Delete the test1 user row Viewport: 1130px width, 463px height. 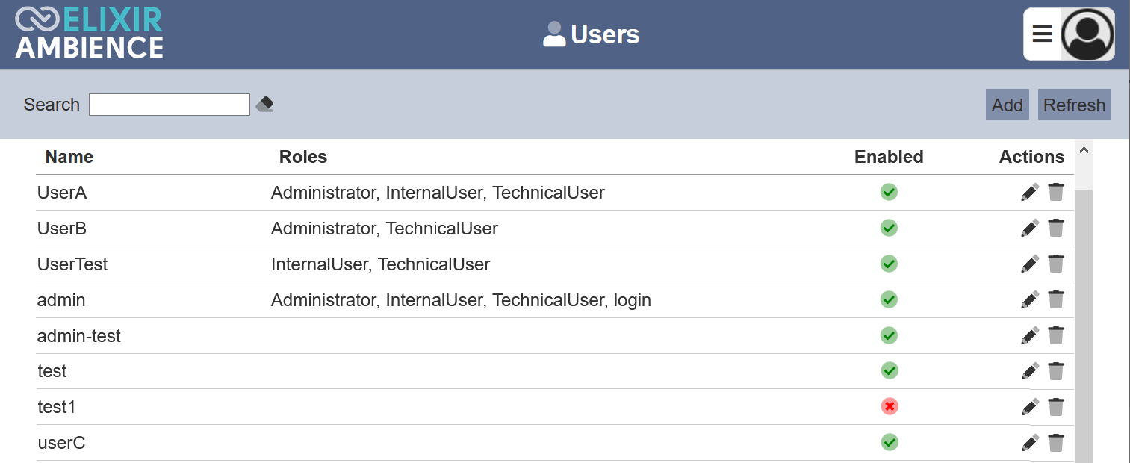pyautogui.click(x=1055, y=407)
